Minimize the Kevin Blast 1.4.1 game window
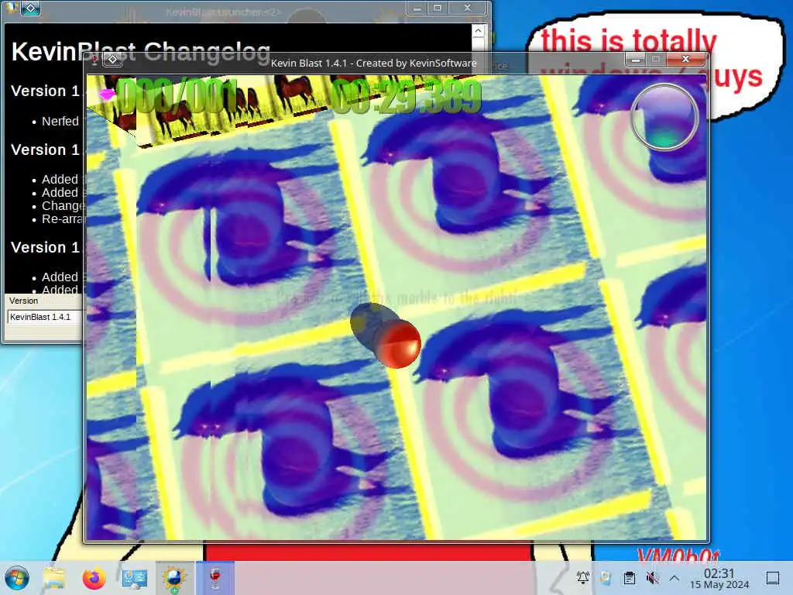 (x=636, y=60)
